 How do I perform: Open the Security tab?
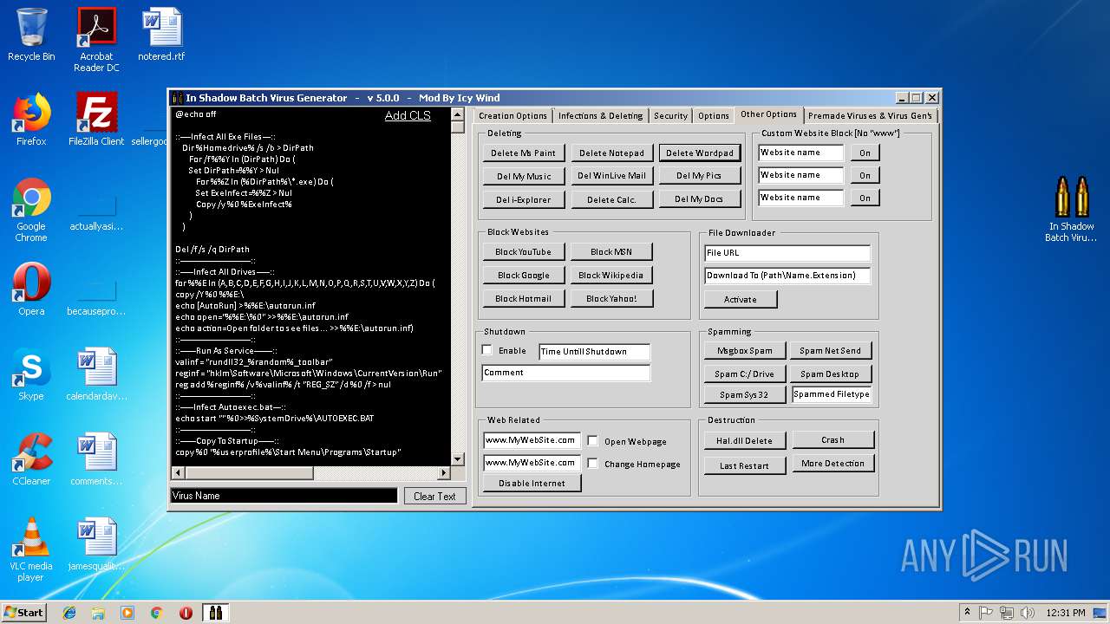[670, 115]
